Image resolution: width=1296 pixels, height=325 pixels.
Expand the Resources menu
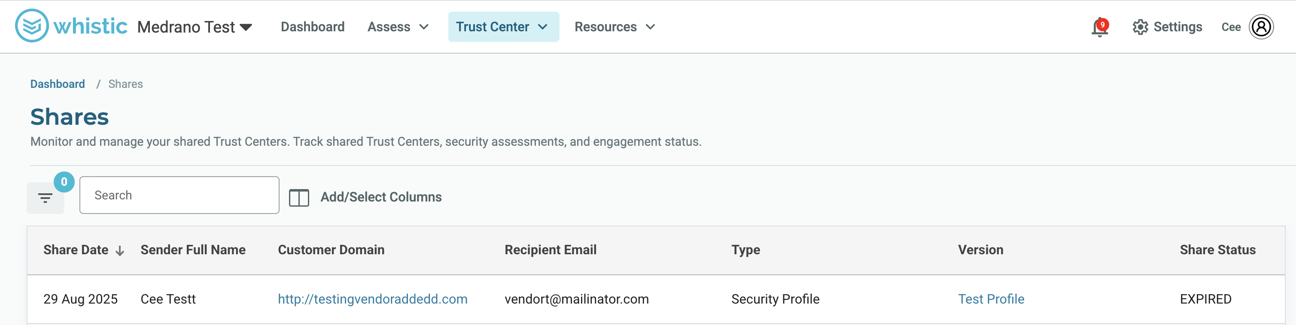click(615, 27)
